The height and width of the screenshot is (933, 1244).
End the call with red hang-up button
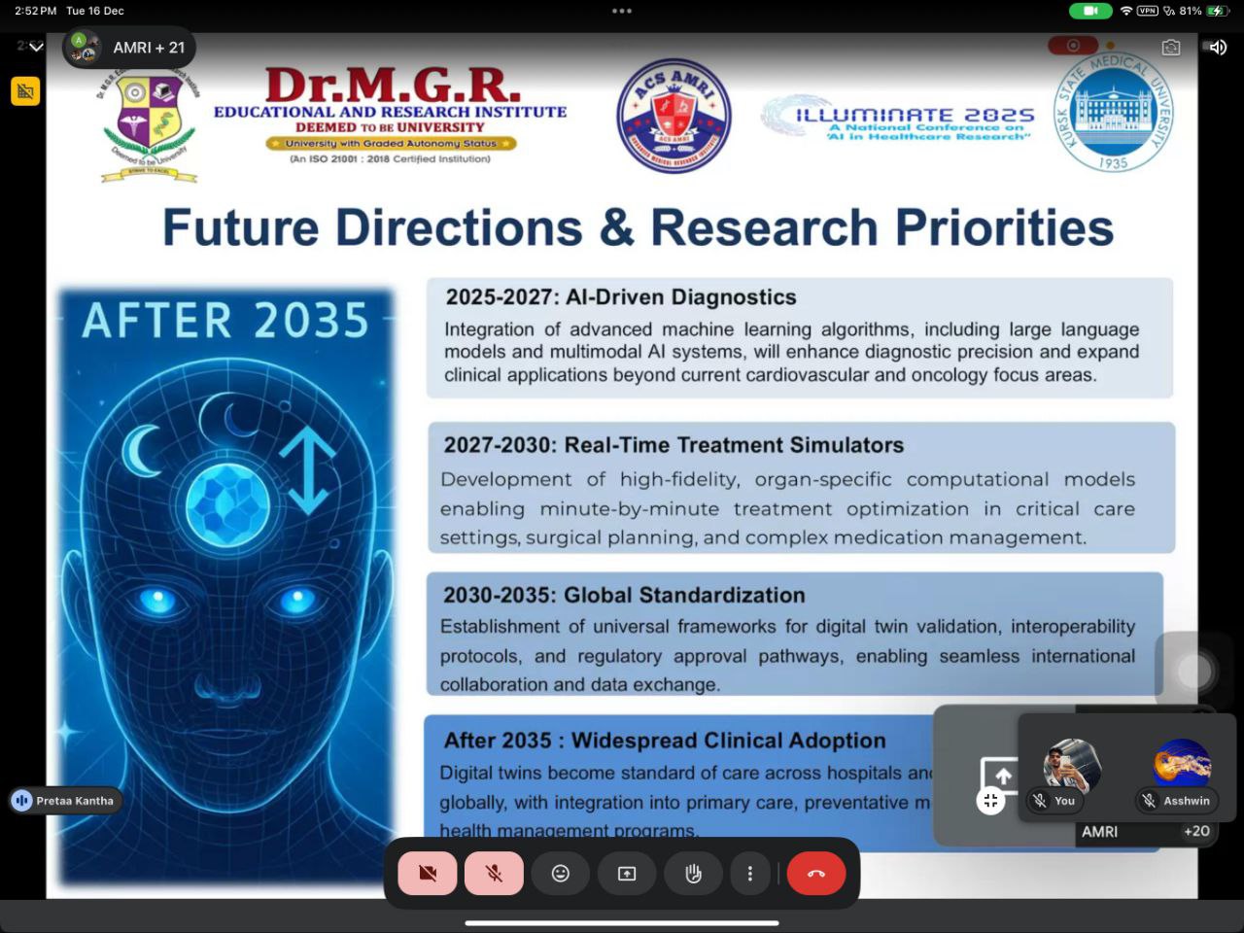[x=815, y=874]
